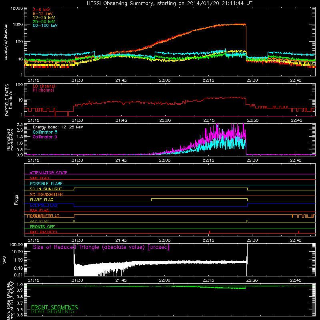Viewport: 320px width, 320px height.
Task: Click the 22:45 time label under the SAS plot
Action: click(296, 280)
